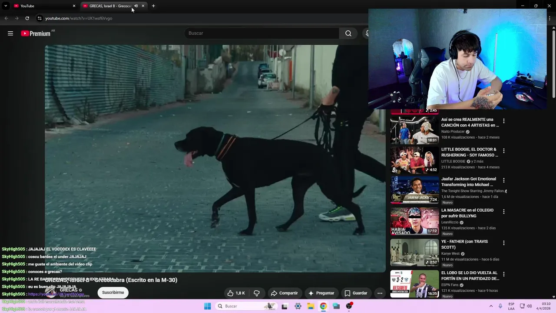Viewport: 556px width, 313px height.
Task: Close the first YouTube tab
Action: tap(74, 6)
